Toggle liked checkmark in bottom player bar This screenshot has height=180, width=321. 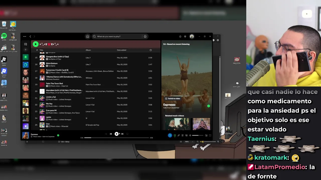(58, 135)
